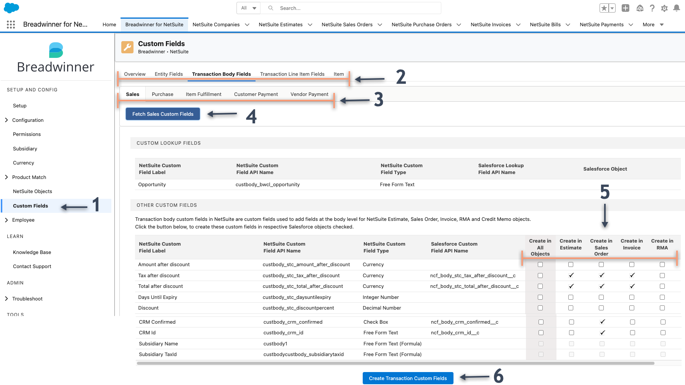Viewport: 685px width, 385px height.
Task: Expand the Configuration sidebar section
Action: pos(6,120)
